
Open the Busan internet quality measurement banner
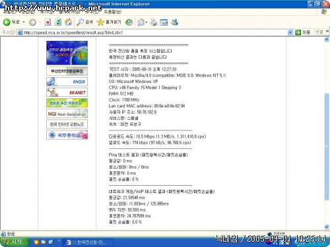coord(67,71)
